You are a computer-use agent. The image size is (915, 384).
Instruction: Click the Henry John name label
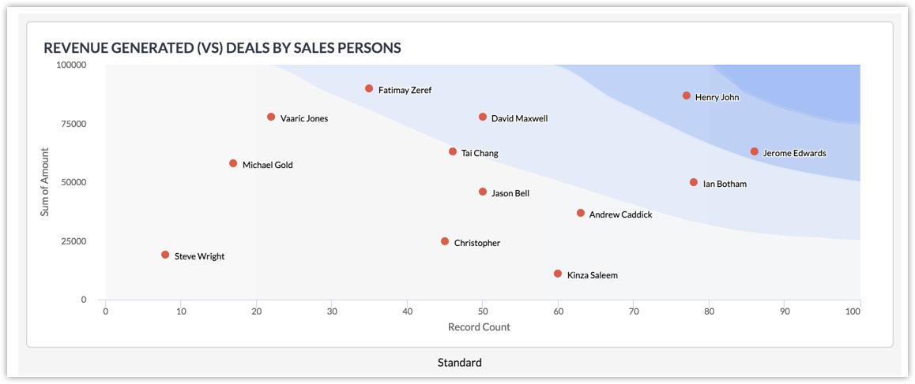tap(717, 98)
